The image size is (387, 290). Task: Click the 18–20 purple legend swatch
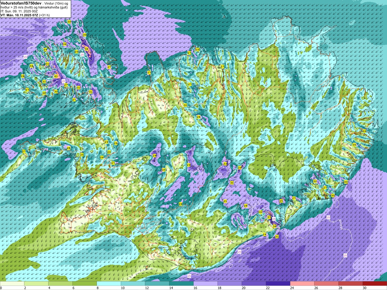pyautogui.click(x=230, y=284)
